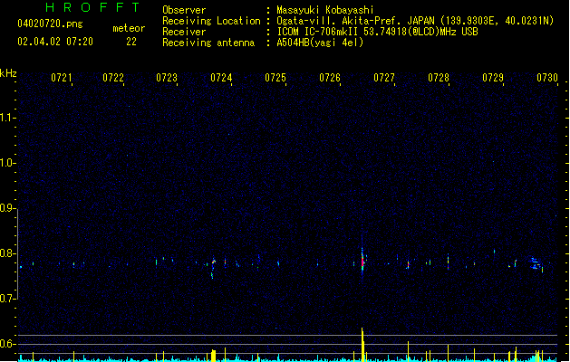Click the meteor count 22

[x=131, y=42]
